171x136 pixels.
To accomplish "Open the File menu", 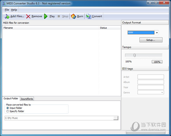I will [7, 10].
